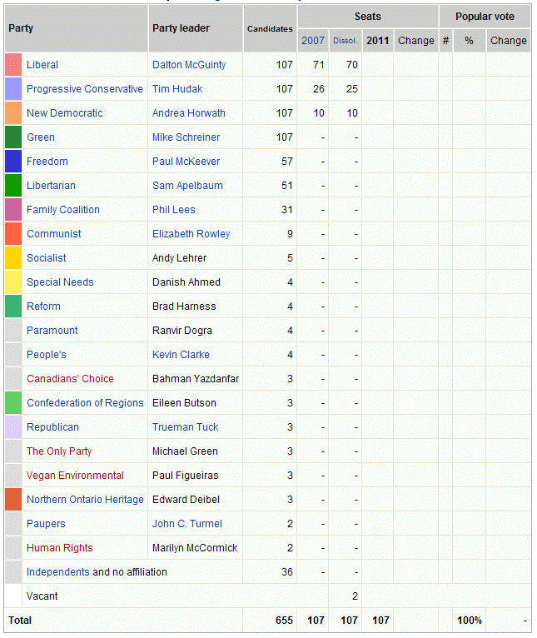Viewport: 537px width, 638px height.
Task: Follow the Independents link
Action: pos(58,572)
